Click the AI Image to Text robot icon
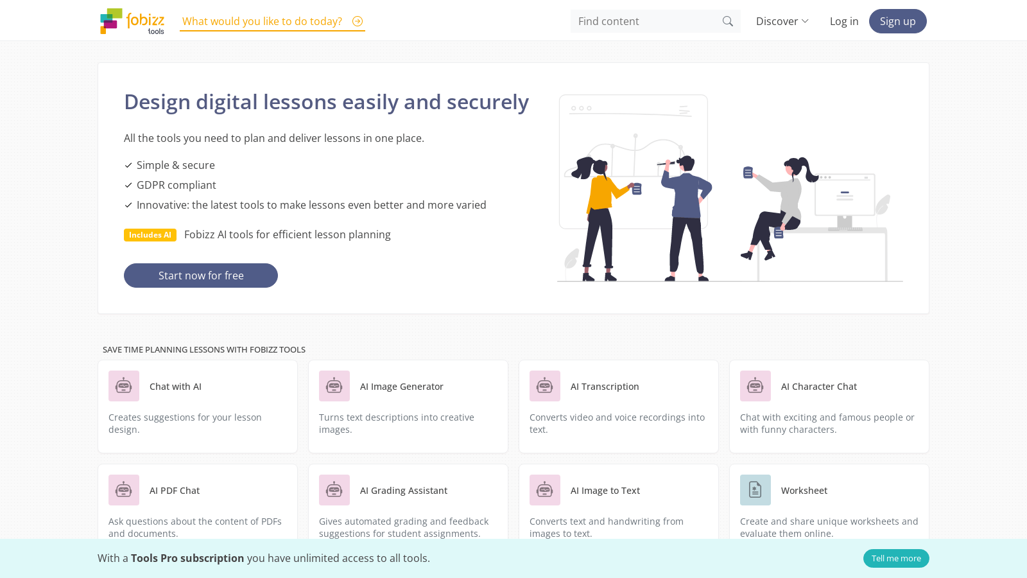The width and height of the screenshot is (1027, 578). coord(545,490)
